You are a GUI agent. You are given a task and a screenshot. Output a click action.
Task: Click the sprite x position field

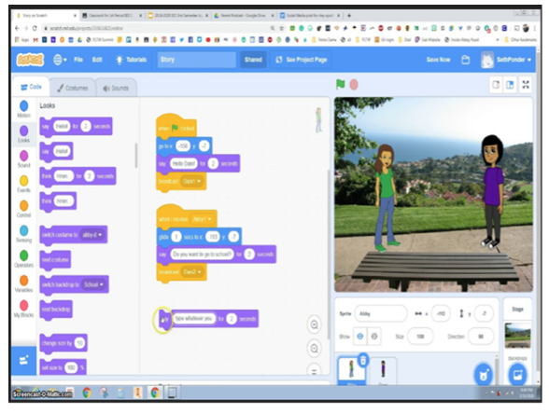click(441, 313)
